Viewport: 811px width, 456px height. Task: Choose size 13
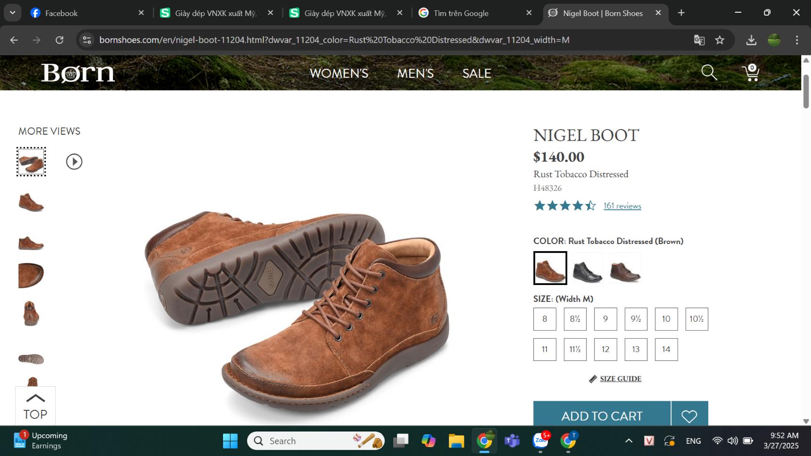coord(636,350)
